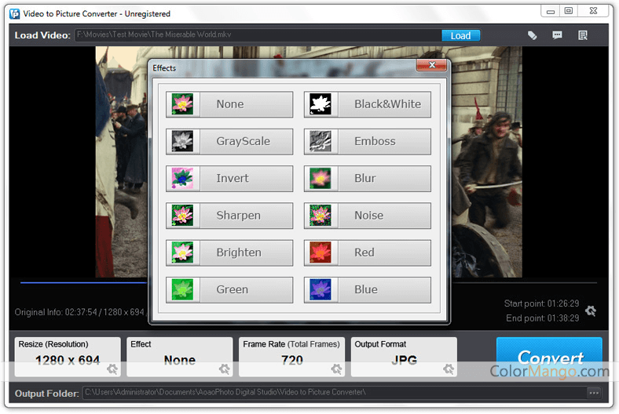619x414 pixels.
Task: Select the Invert effect
Action: tap(229, 178)
